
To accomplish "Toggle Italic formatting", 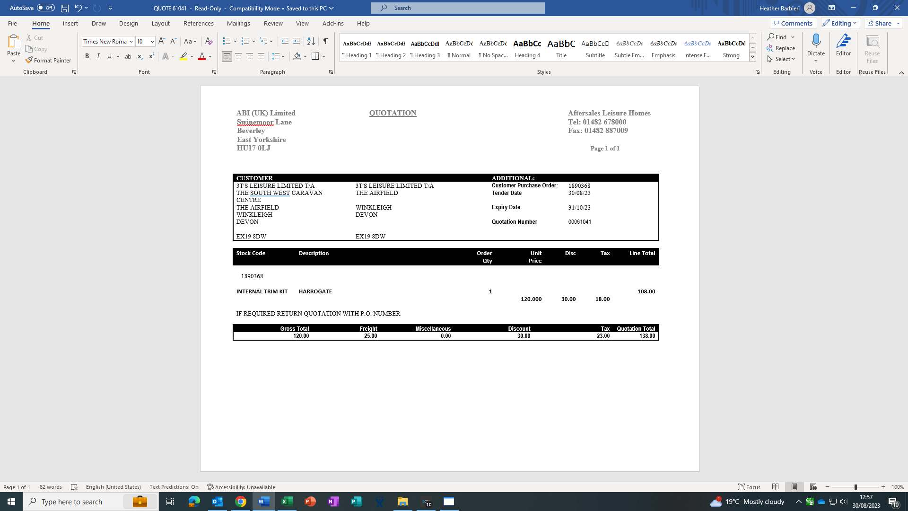I will click(98, 56).
